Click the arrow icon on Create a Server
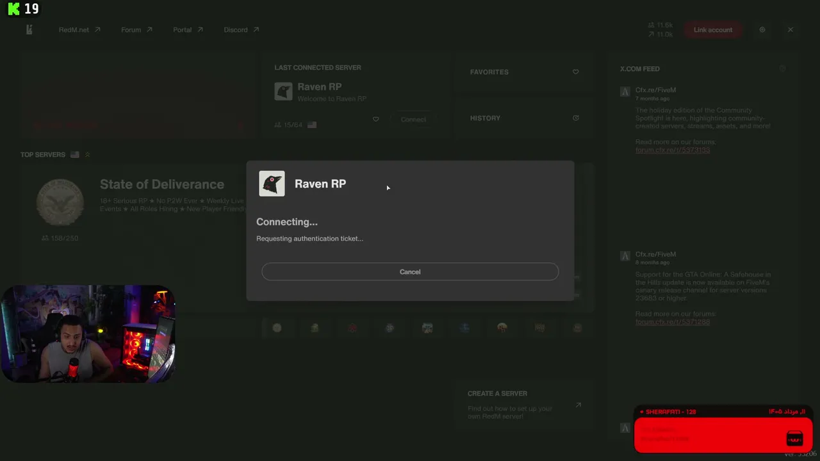The image size is (820, 461). pos(578,405)
